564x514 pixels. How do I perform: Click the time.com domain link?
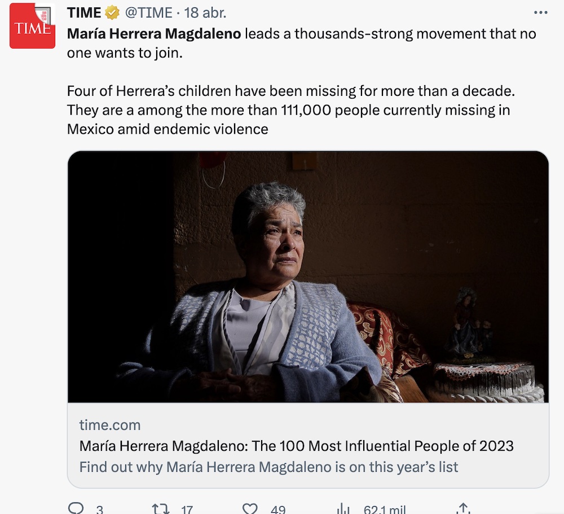(110, 425)
